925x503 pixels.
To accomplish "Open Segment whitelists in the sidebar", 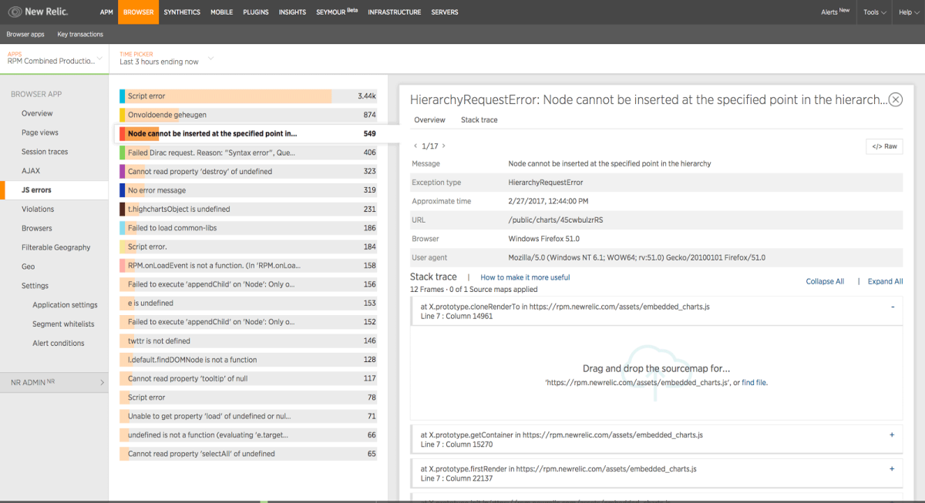I will point(63,324).
